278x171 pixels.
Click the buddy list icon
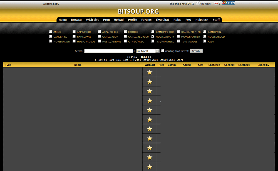(x=228, y=3)
